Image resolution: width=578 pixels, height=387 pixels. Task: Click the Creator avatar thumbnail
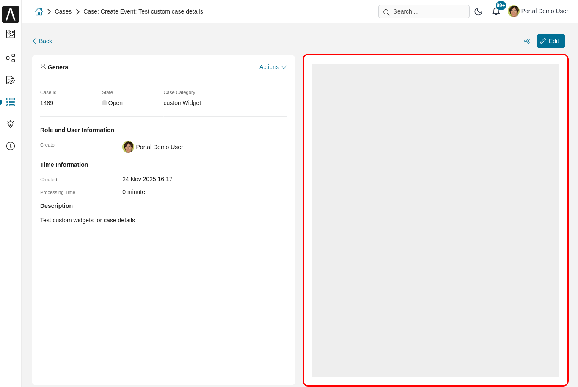(128, 147)
